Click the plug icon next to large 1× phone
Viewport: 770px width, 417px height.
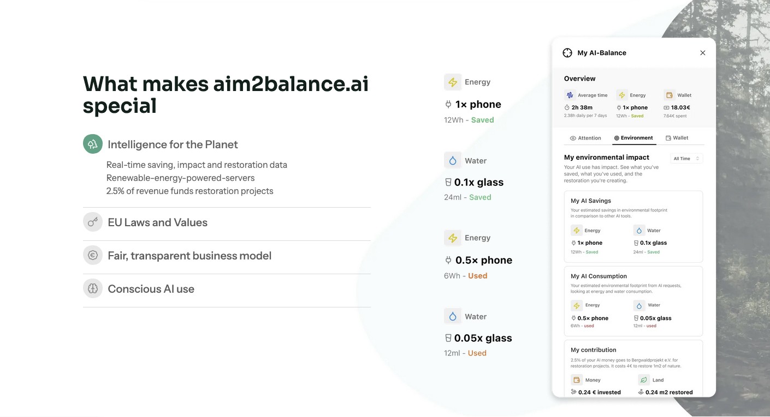(x=448, y=104)
